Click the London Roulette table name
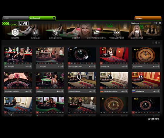 tap(74, 91)
